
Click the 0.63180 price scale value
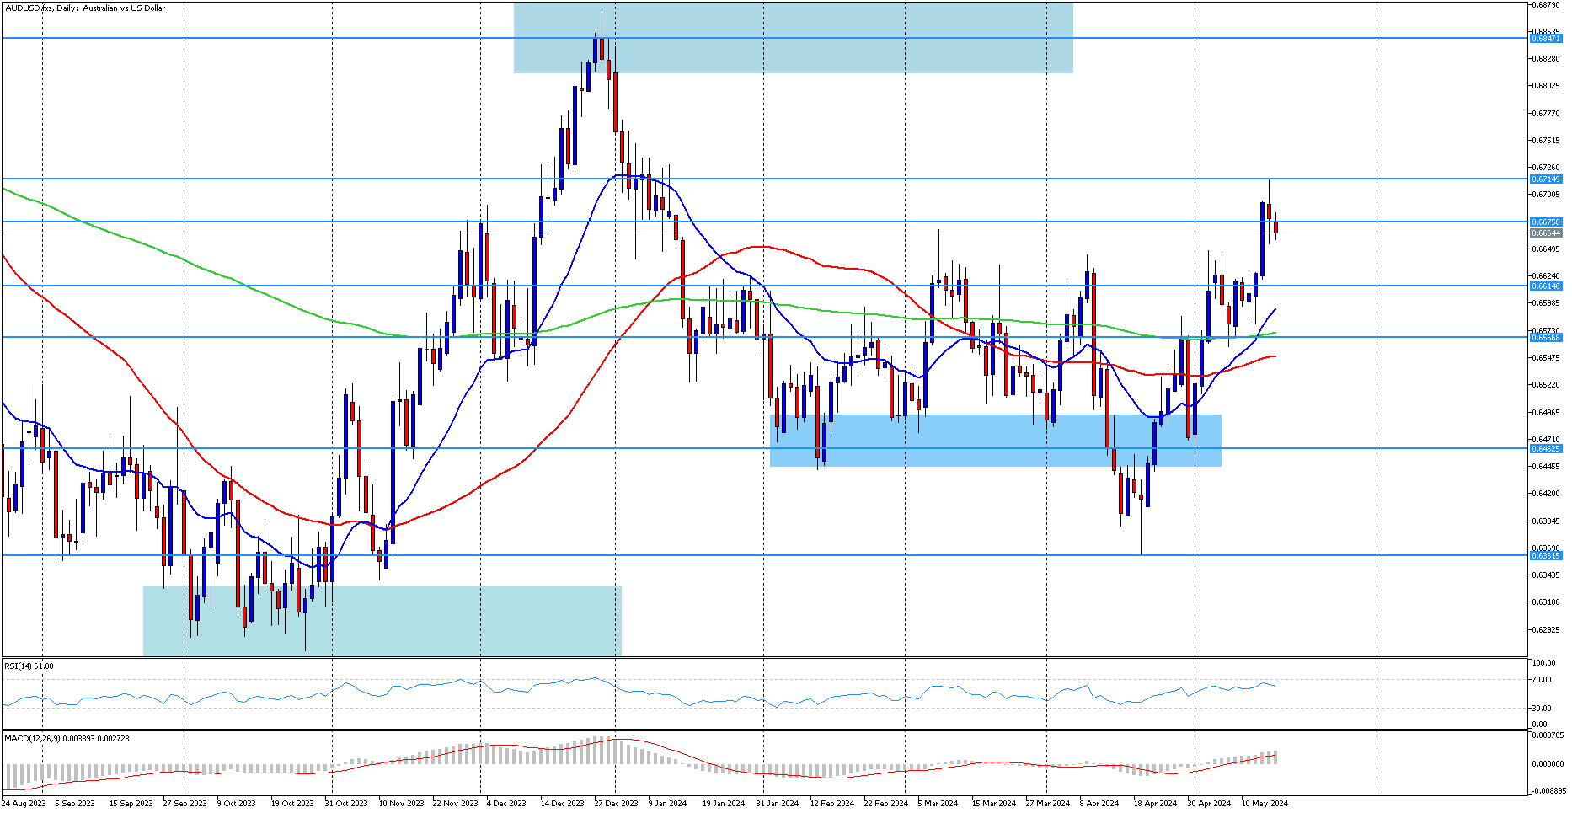coord(1546,602)
